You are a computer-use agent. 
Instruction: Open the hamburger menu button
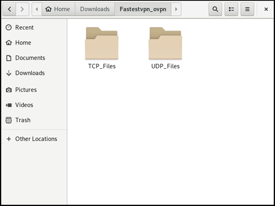[x=247, y=9]
